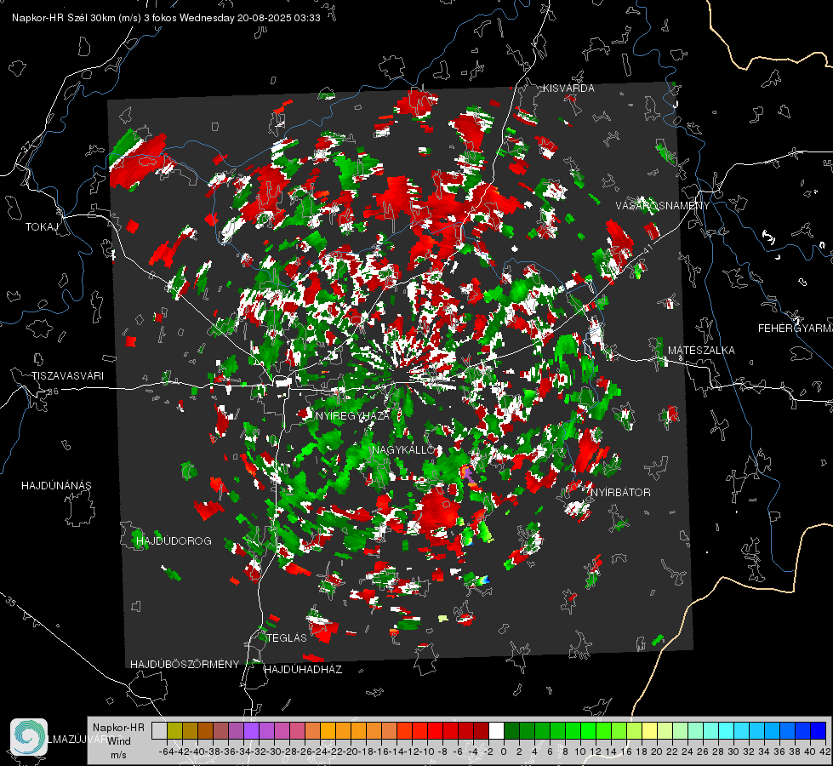Click the TÉGLÁS town label
Viewport: 833px width, 766px height.
(287, 638)
